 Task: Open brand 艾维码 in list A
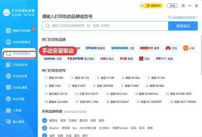pos(73,121)
